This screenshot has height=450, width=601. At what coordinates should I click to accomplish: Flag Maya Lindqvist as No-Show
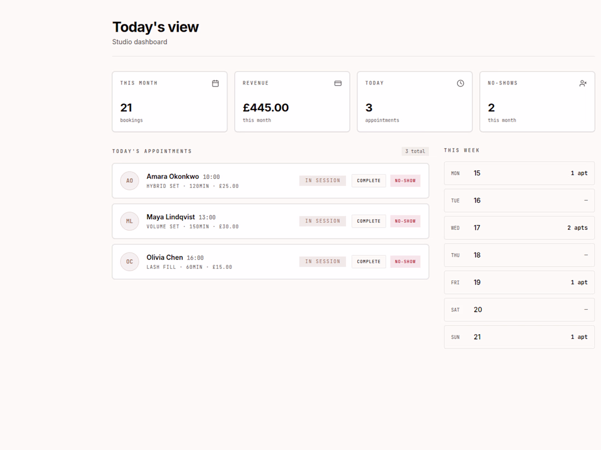pyautogui.click(x=405, y=221)
